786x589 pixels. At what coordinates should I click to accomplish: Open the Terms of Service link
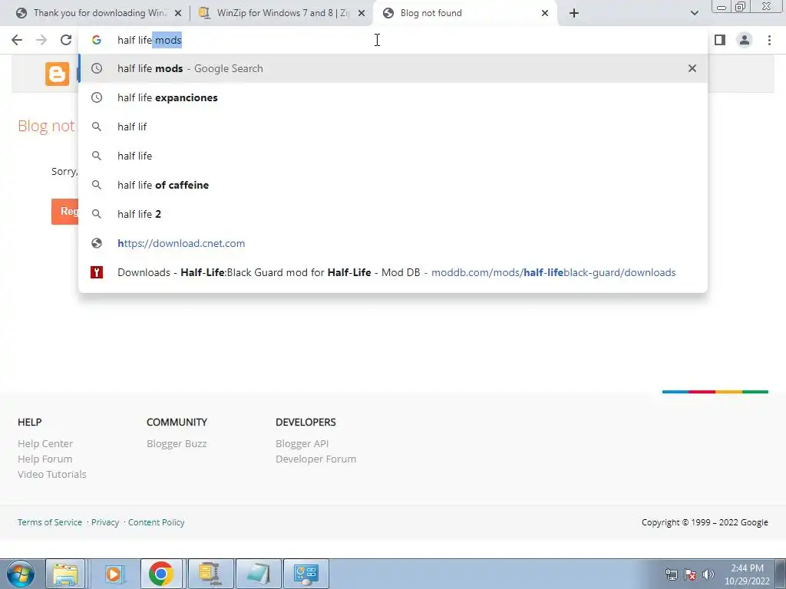click(x=50, y=522)
